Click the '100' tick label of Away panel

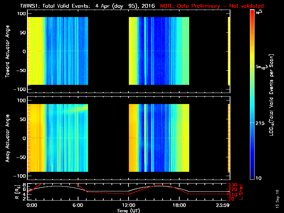pyautogui.click(x=21, y=100)
